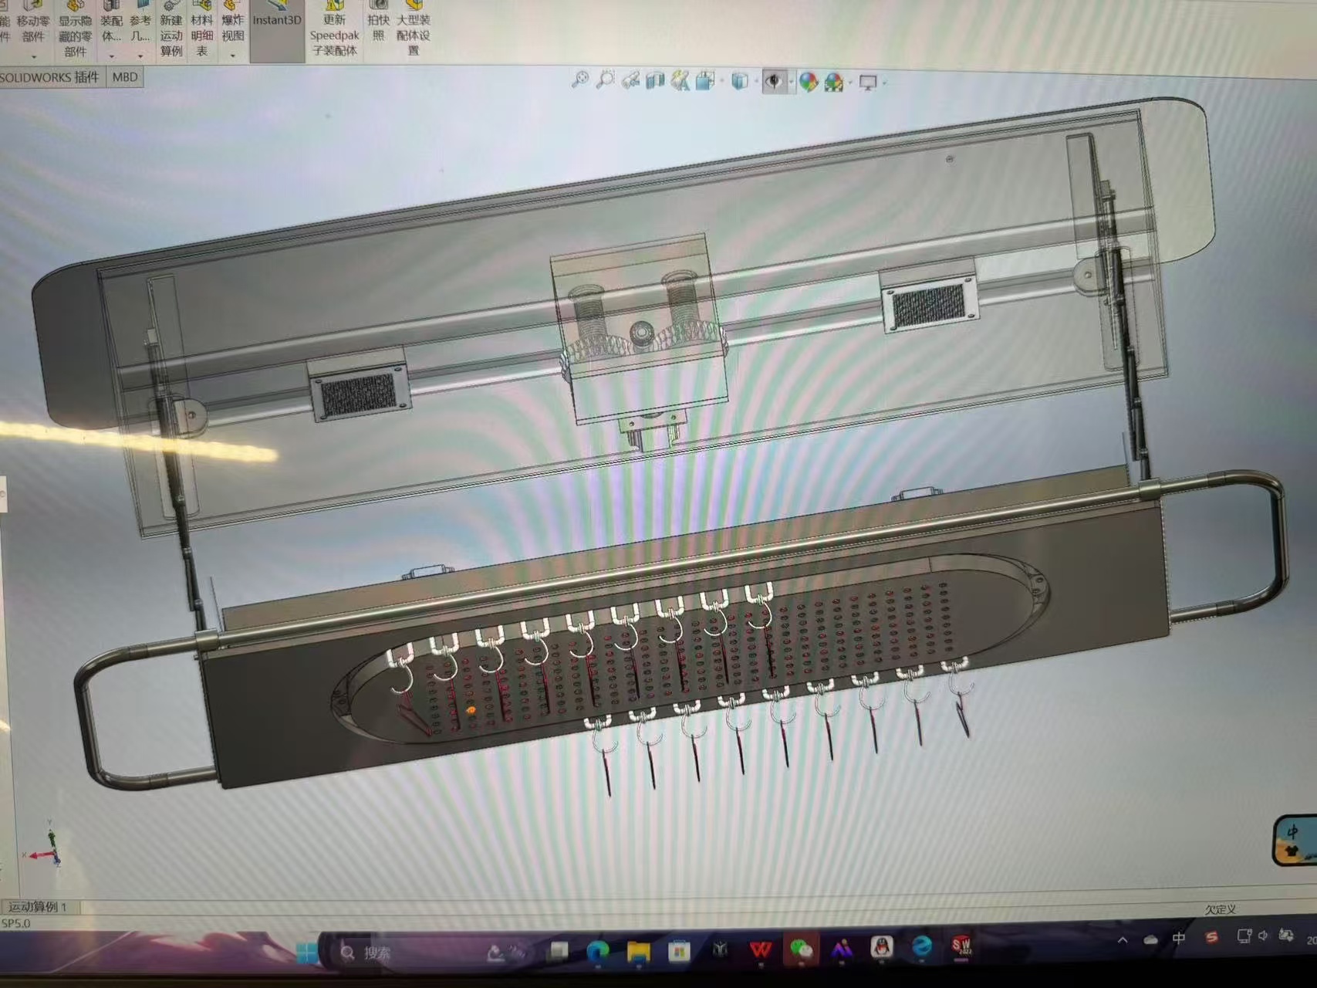Screen dimensions: 1317x988
Task: Open the Bill of Materials (材料明细表) tool
Action: click(x=202, y=29)
